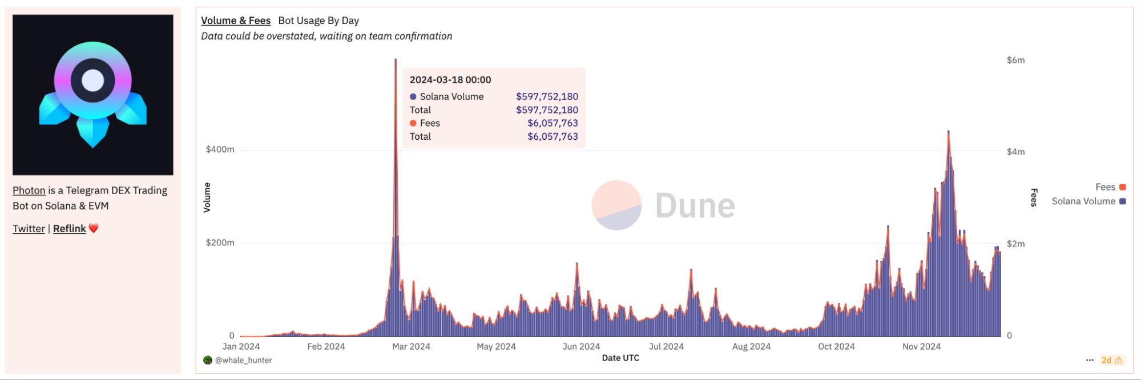Click the Nov 2024 x-axis label
The image size is (1141, 380).
[x=921, y=346]
